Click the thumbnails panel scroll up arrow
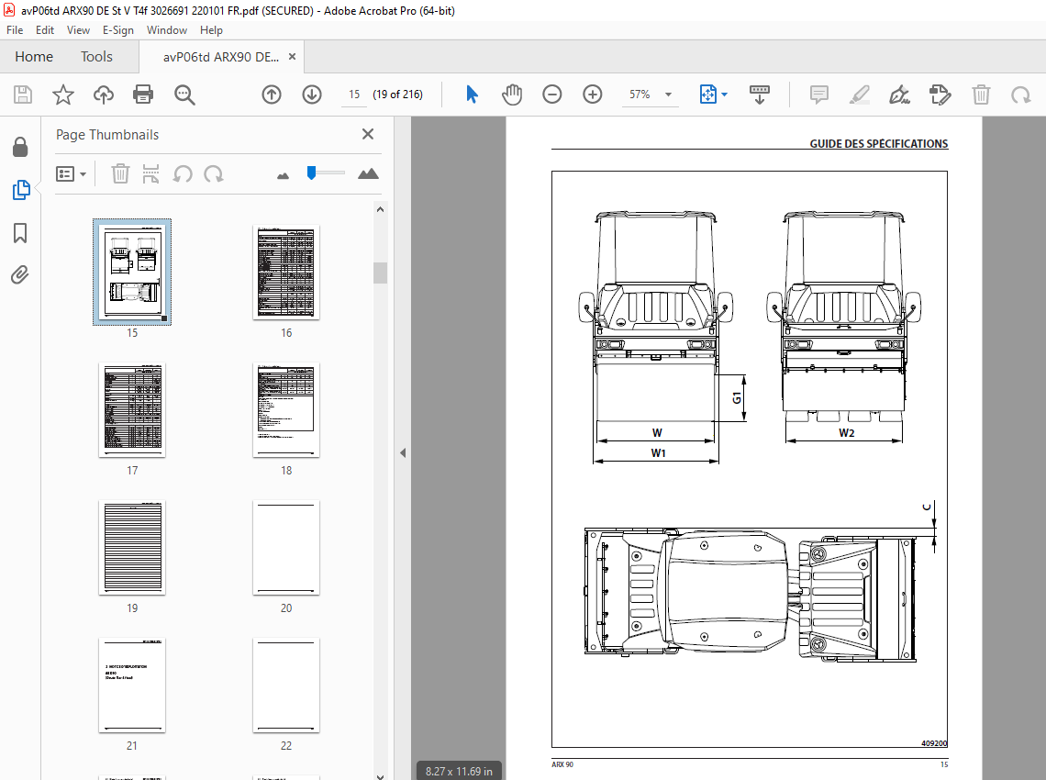This screenshot has width=1046, height=780. tap(380, 209)
